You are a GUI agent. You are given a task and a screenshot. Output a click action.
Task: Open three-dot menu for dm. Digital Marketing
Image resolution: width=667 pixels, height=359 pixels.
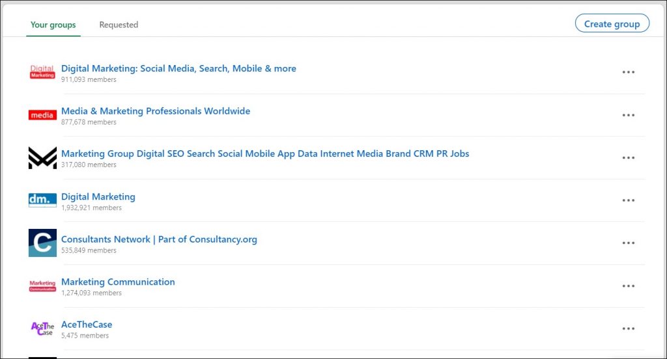click(x=628, y=200)
